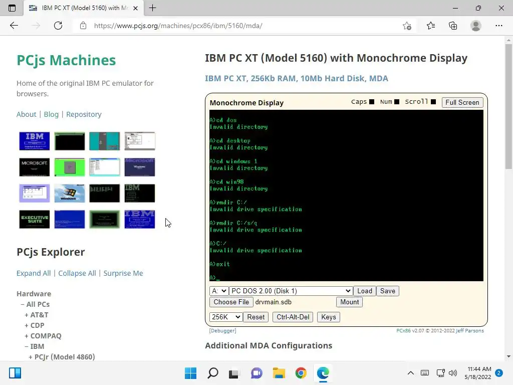Image resolution: width=513 pixels, height=385 pixels.
Task: Add this page to favorites (star plus icon)
Action: click(x=407, y=26)
